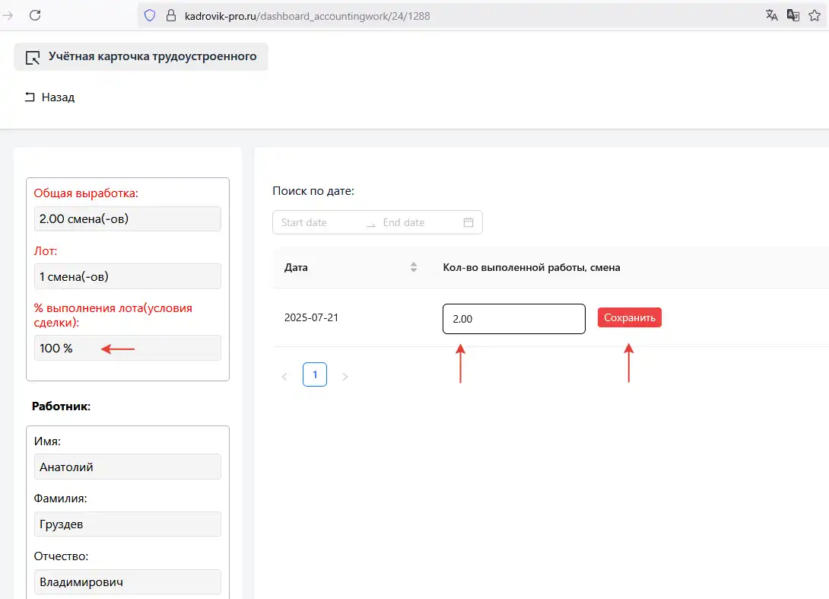This screenshot has height=599, width=829.
Task: Click the browser URL address bar
Action: (456, 15)
